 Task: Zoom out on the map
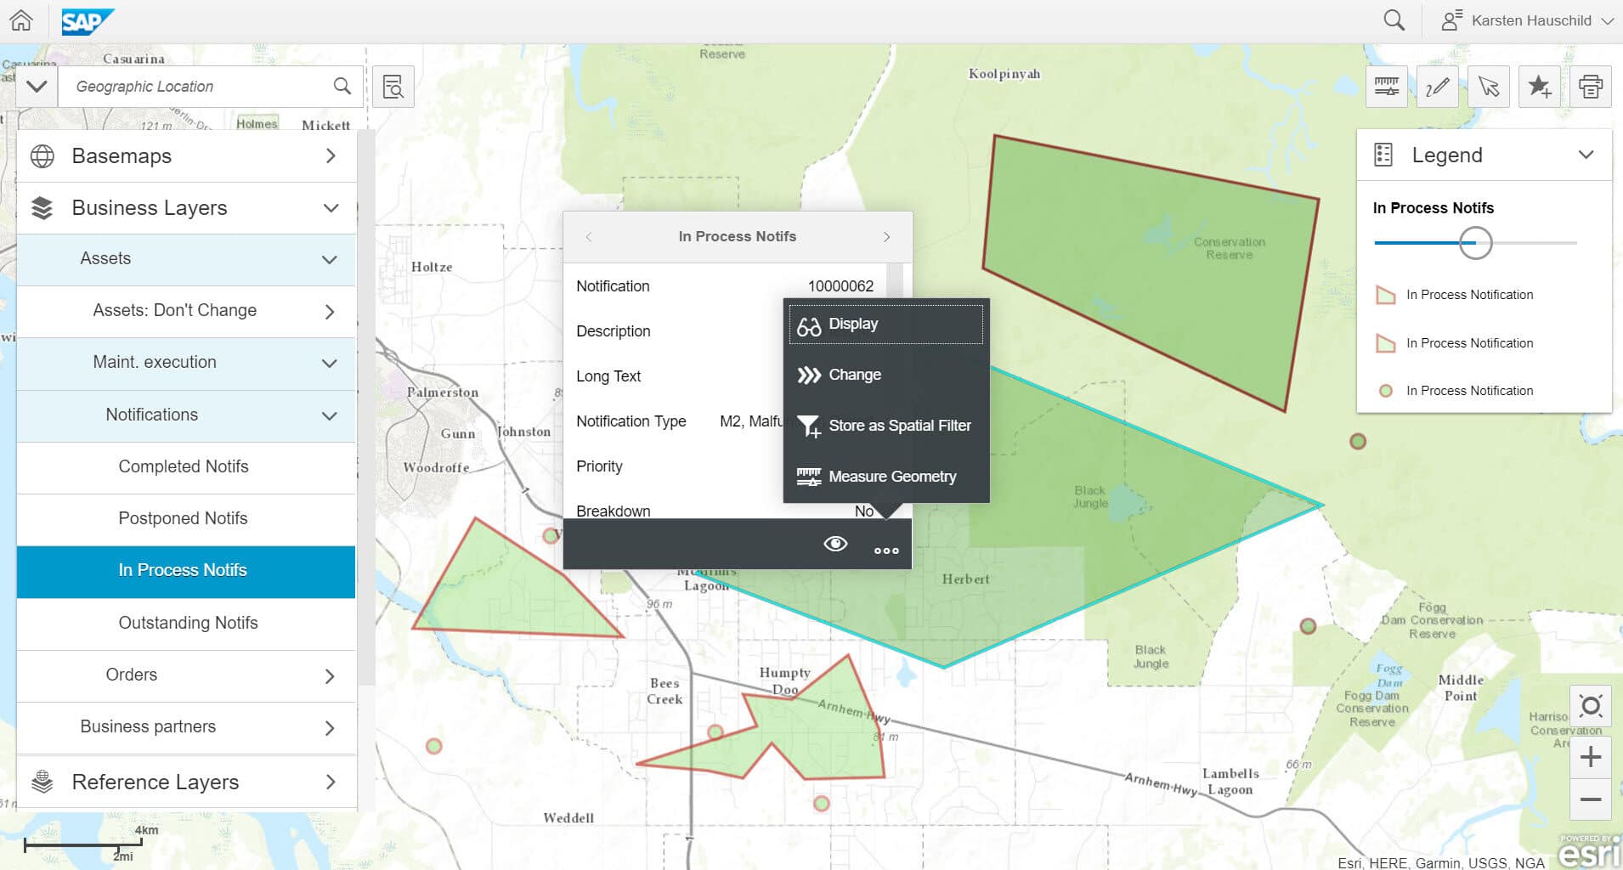tap(1590, 799)
